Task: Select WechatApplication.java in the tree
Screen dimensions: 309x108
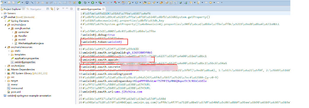Action: 29,43
